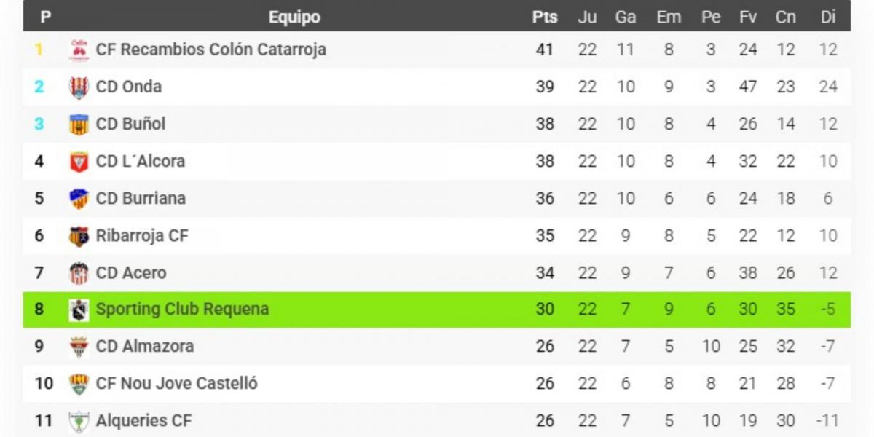Click the Ribarroja CF team crest
The image size is (874, 437).
79,236
